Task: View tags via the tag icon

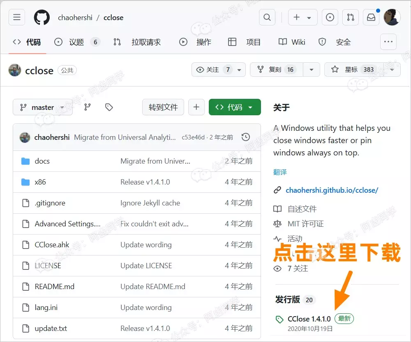Action: click(109, 107)
